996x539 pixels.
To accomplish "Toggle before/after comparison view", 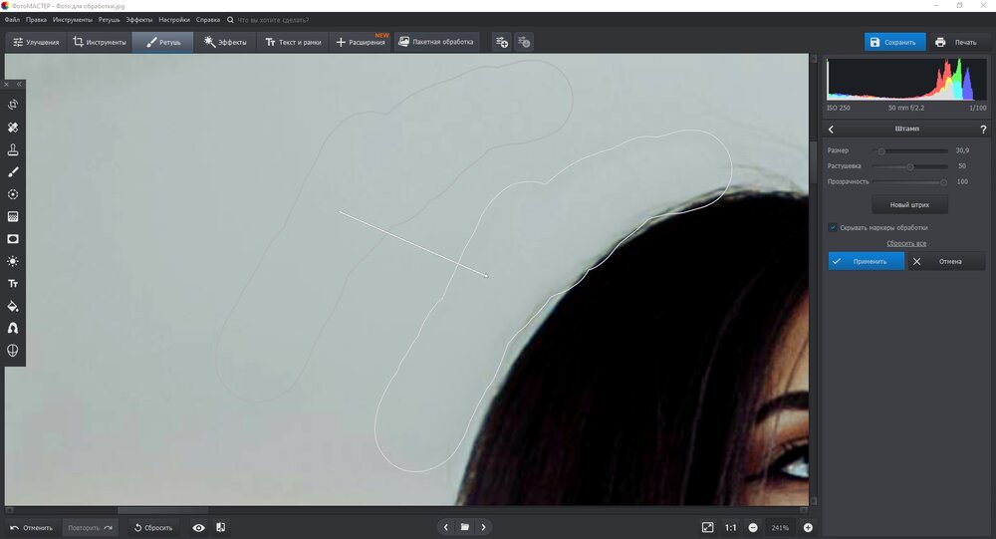I will (220, 527).
